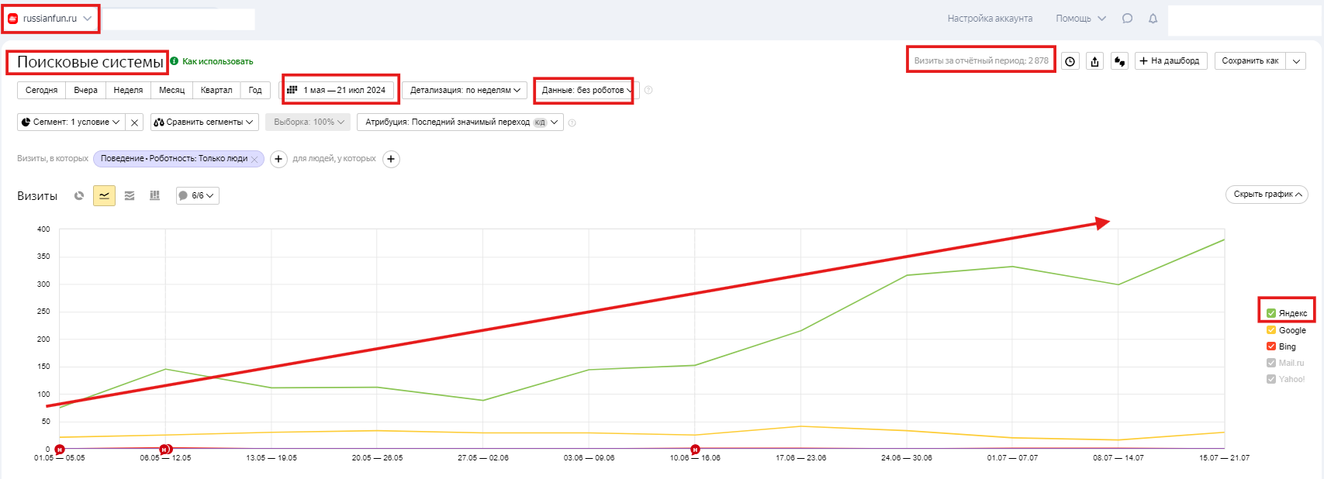
Task: Click the На дашборд button
Action: tap(1170, 61)
